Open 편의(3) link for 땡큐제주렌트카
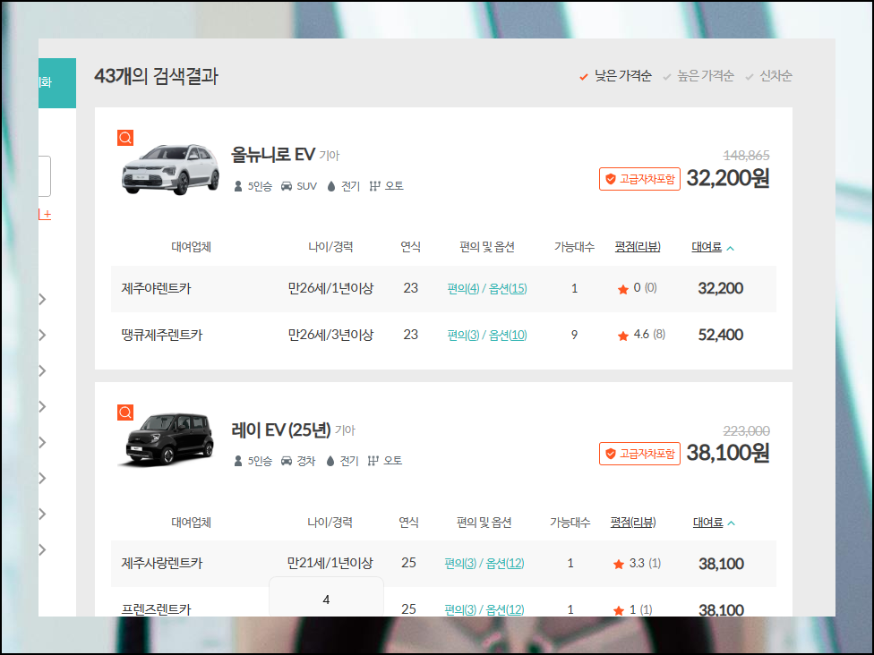 tap(463, 335)
